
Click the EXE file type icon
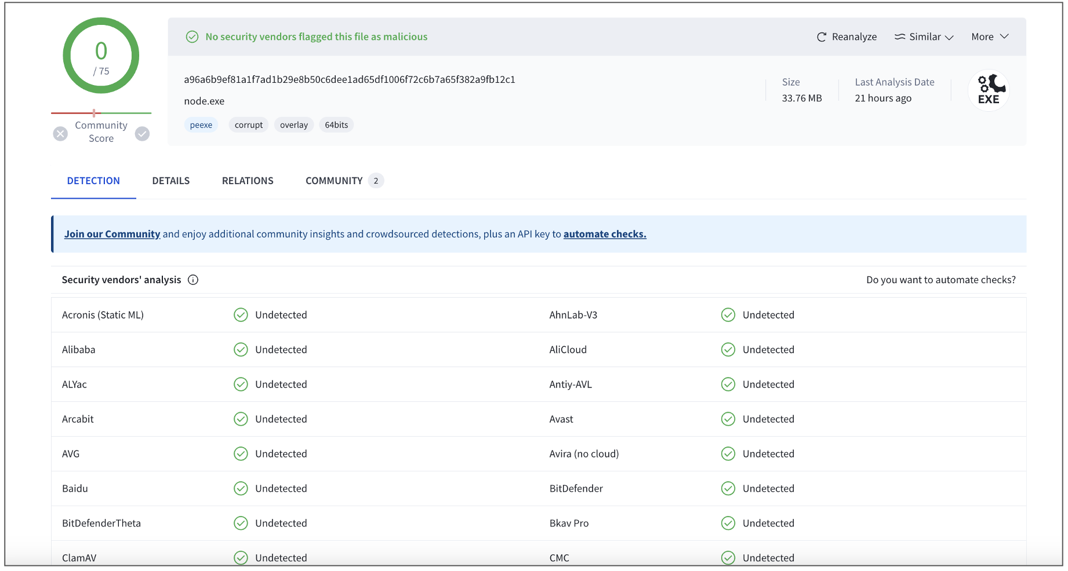[x=989, y=90]
